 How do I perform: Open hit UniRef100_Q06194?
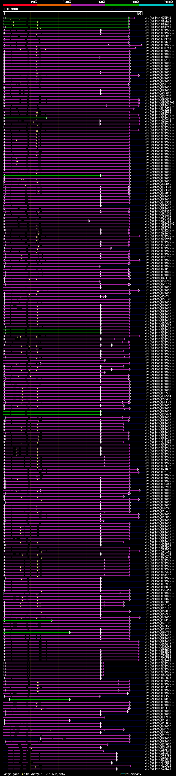(x=158, y=660)
